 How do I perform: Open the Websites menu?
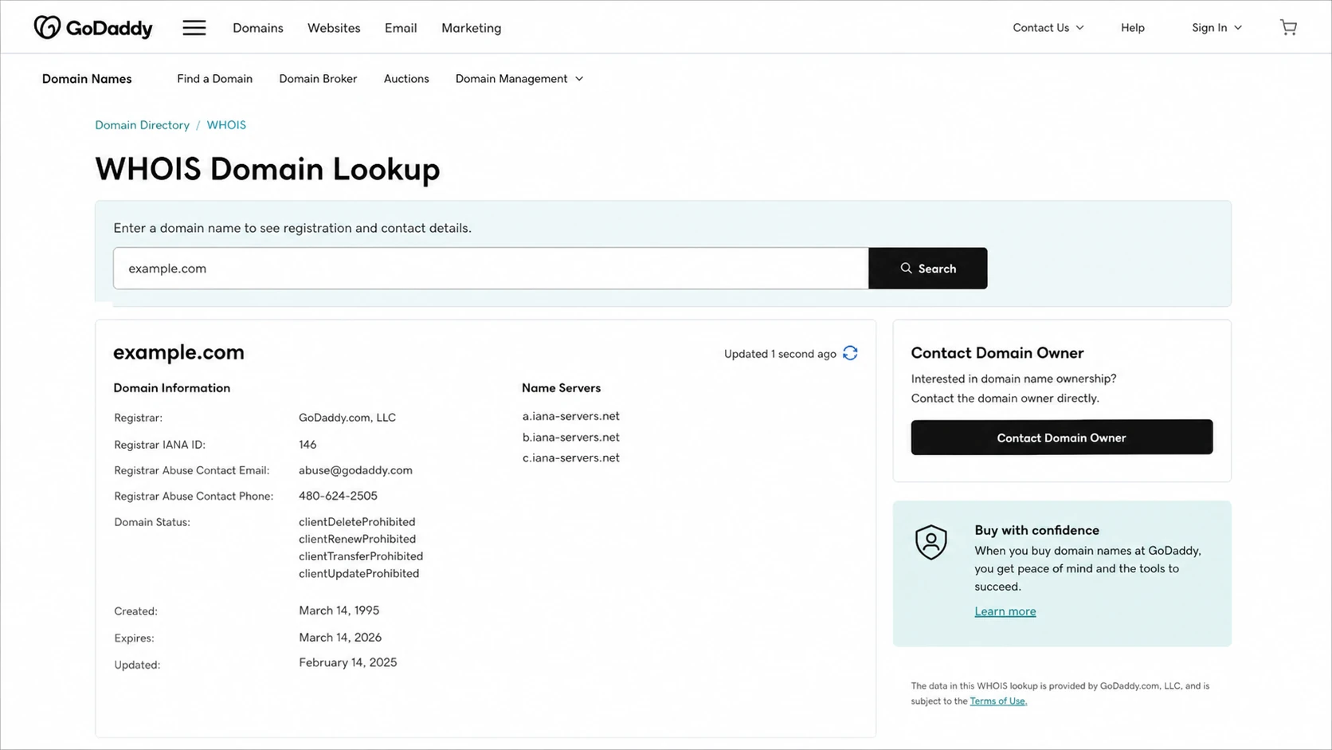pos(334,28)
